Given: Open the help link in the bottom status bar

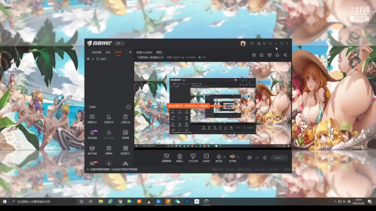Looking at the screenshot, I should tap(114, 169).
